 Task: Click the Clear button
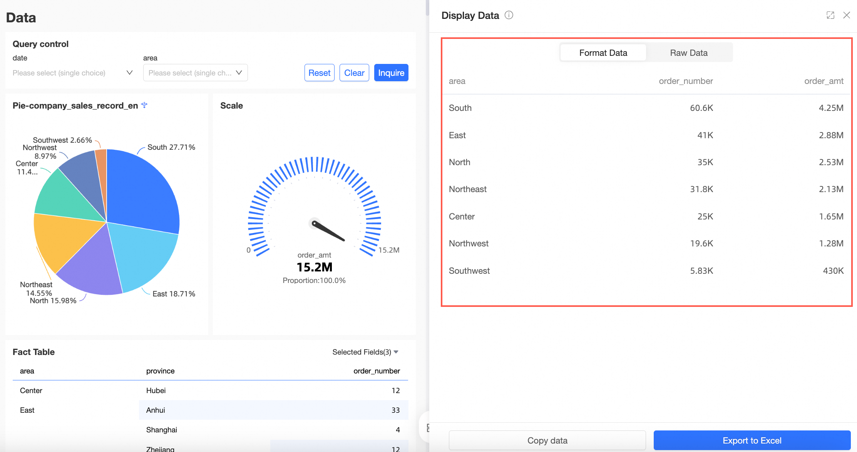point(354,73)
